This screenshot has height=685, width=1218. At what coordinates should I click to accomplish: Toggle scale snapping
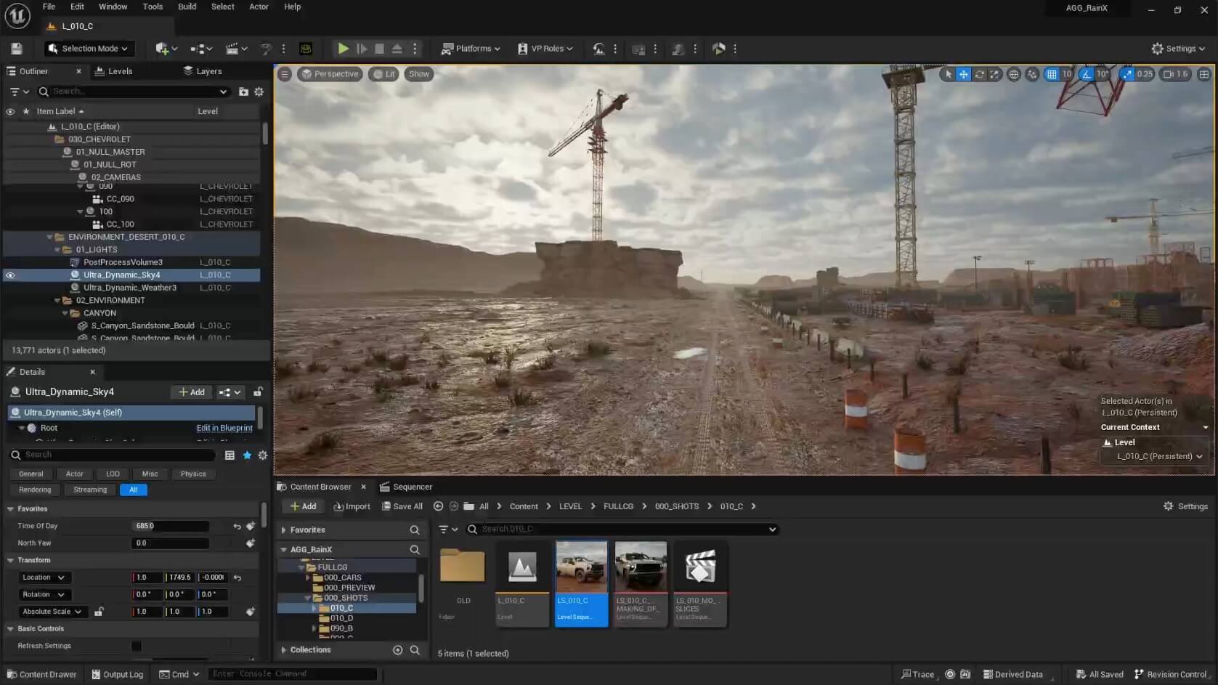pos(1126,74)
